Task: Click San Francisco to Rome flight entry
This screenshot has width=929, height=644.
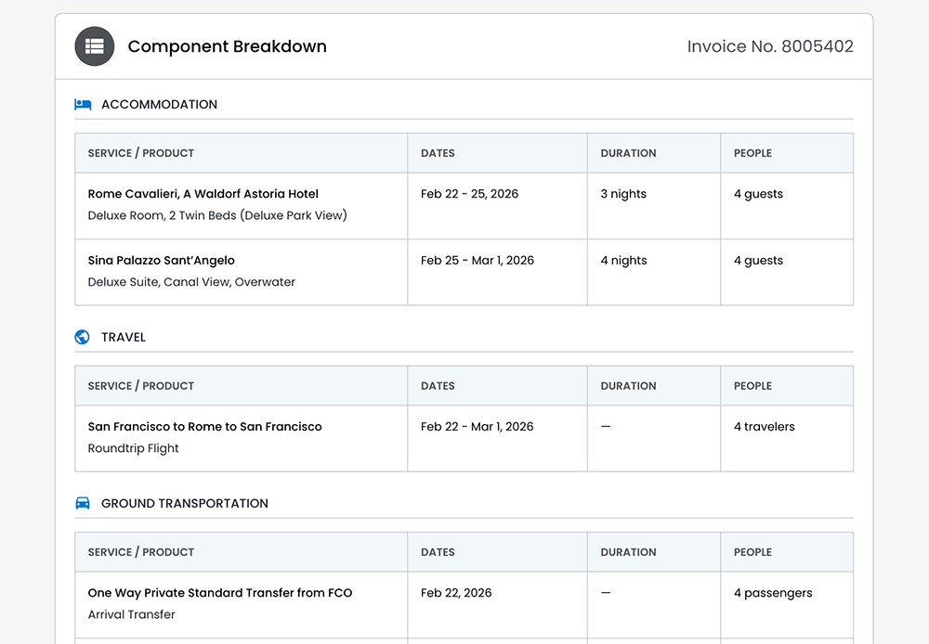Action: [x=204, y=427]
